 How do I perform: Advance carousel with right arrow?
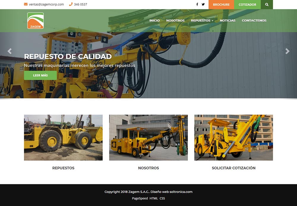pyautogui.click(x=287, y=51)
